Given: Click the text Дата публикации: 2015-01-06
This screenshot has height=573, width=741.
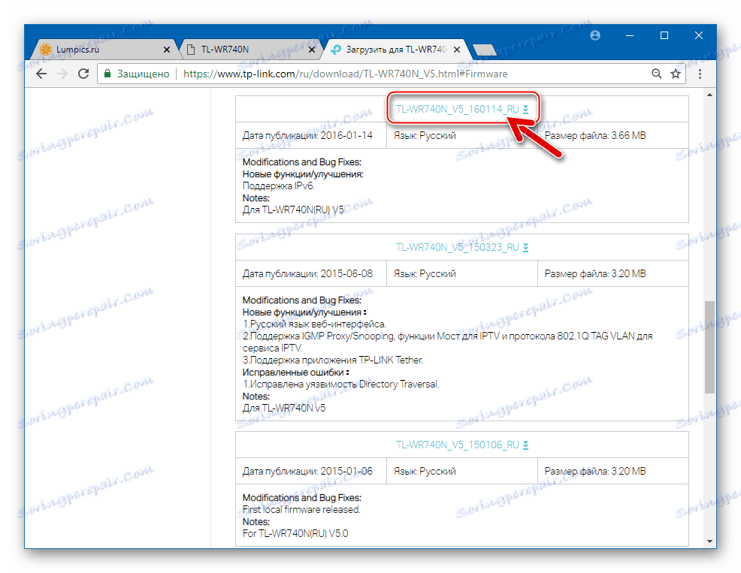Looking at the screenshot, I should coord(307,471).
